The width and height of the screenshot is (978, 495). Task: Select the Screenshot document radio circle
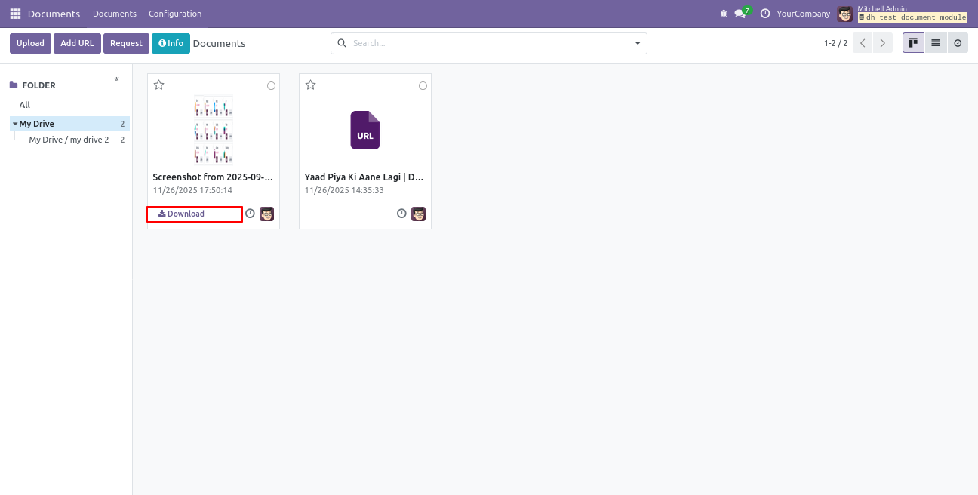point(271,86)
